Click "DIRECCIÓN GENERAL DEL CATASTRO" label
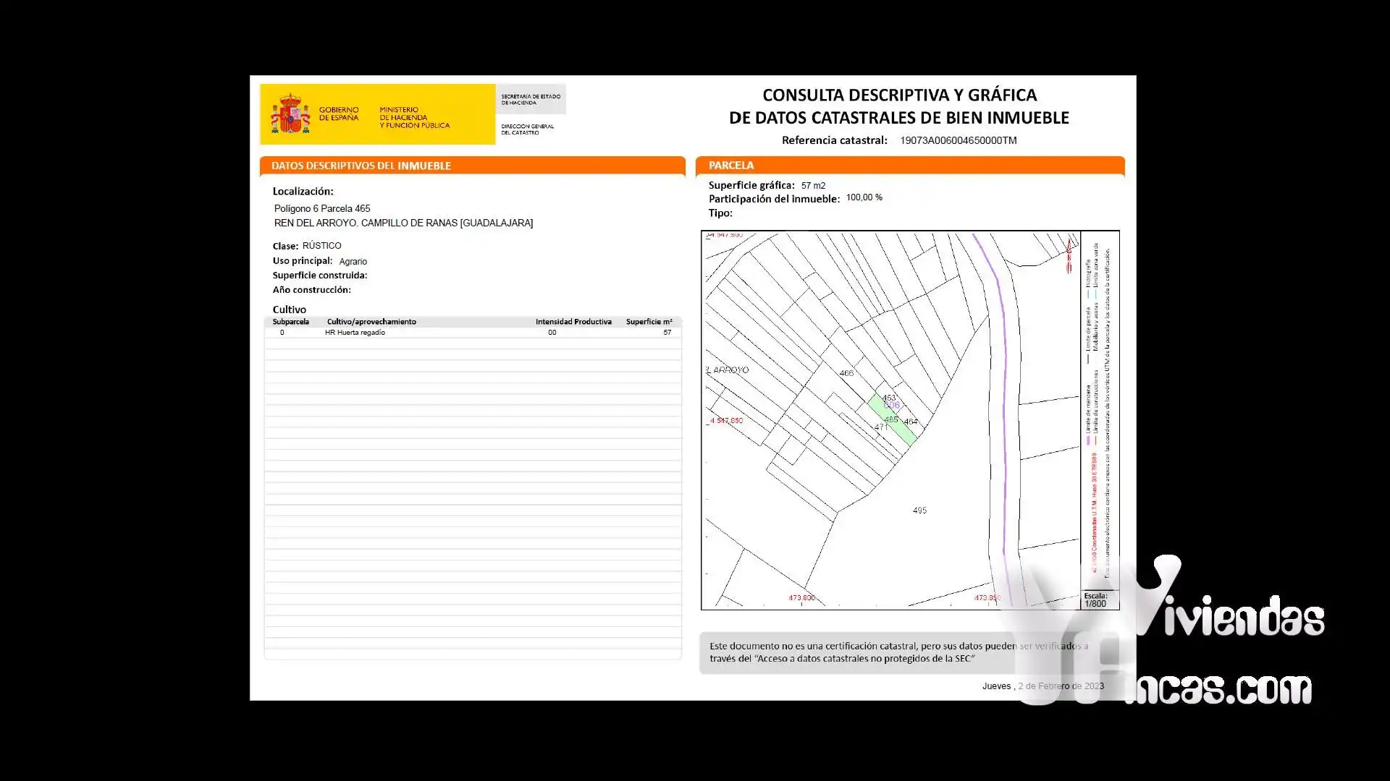 pyautogui.click(x=527, y=129)
